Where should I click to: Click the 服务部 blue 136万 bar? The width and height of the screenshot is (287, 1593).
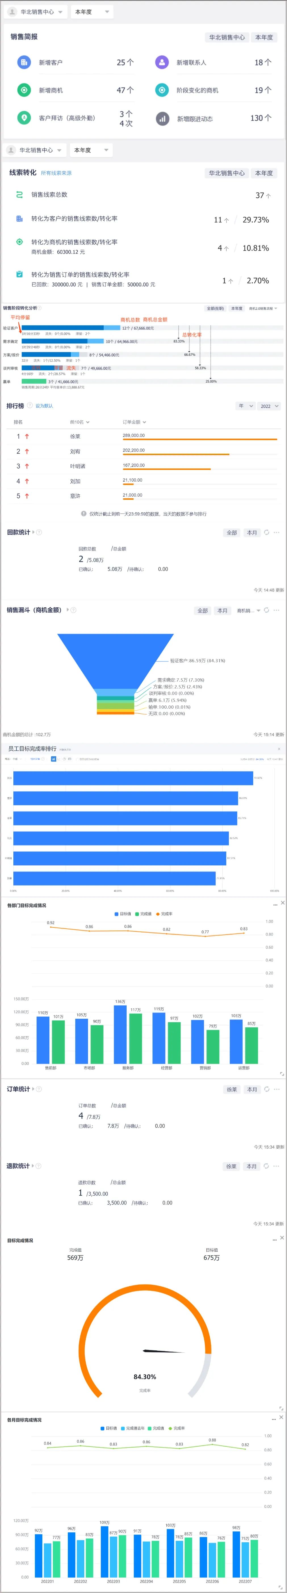click(x=120, y=1035)
